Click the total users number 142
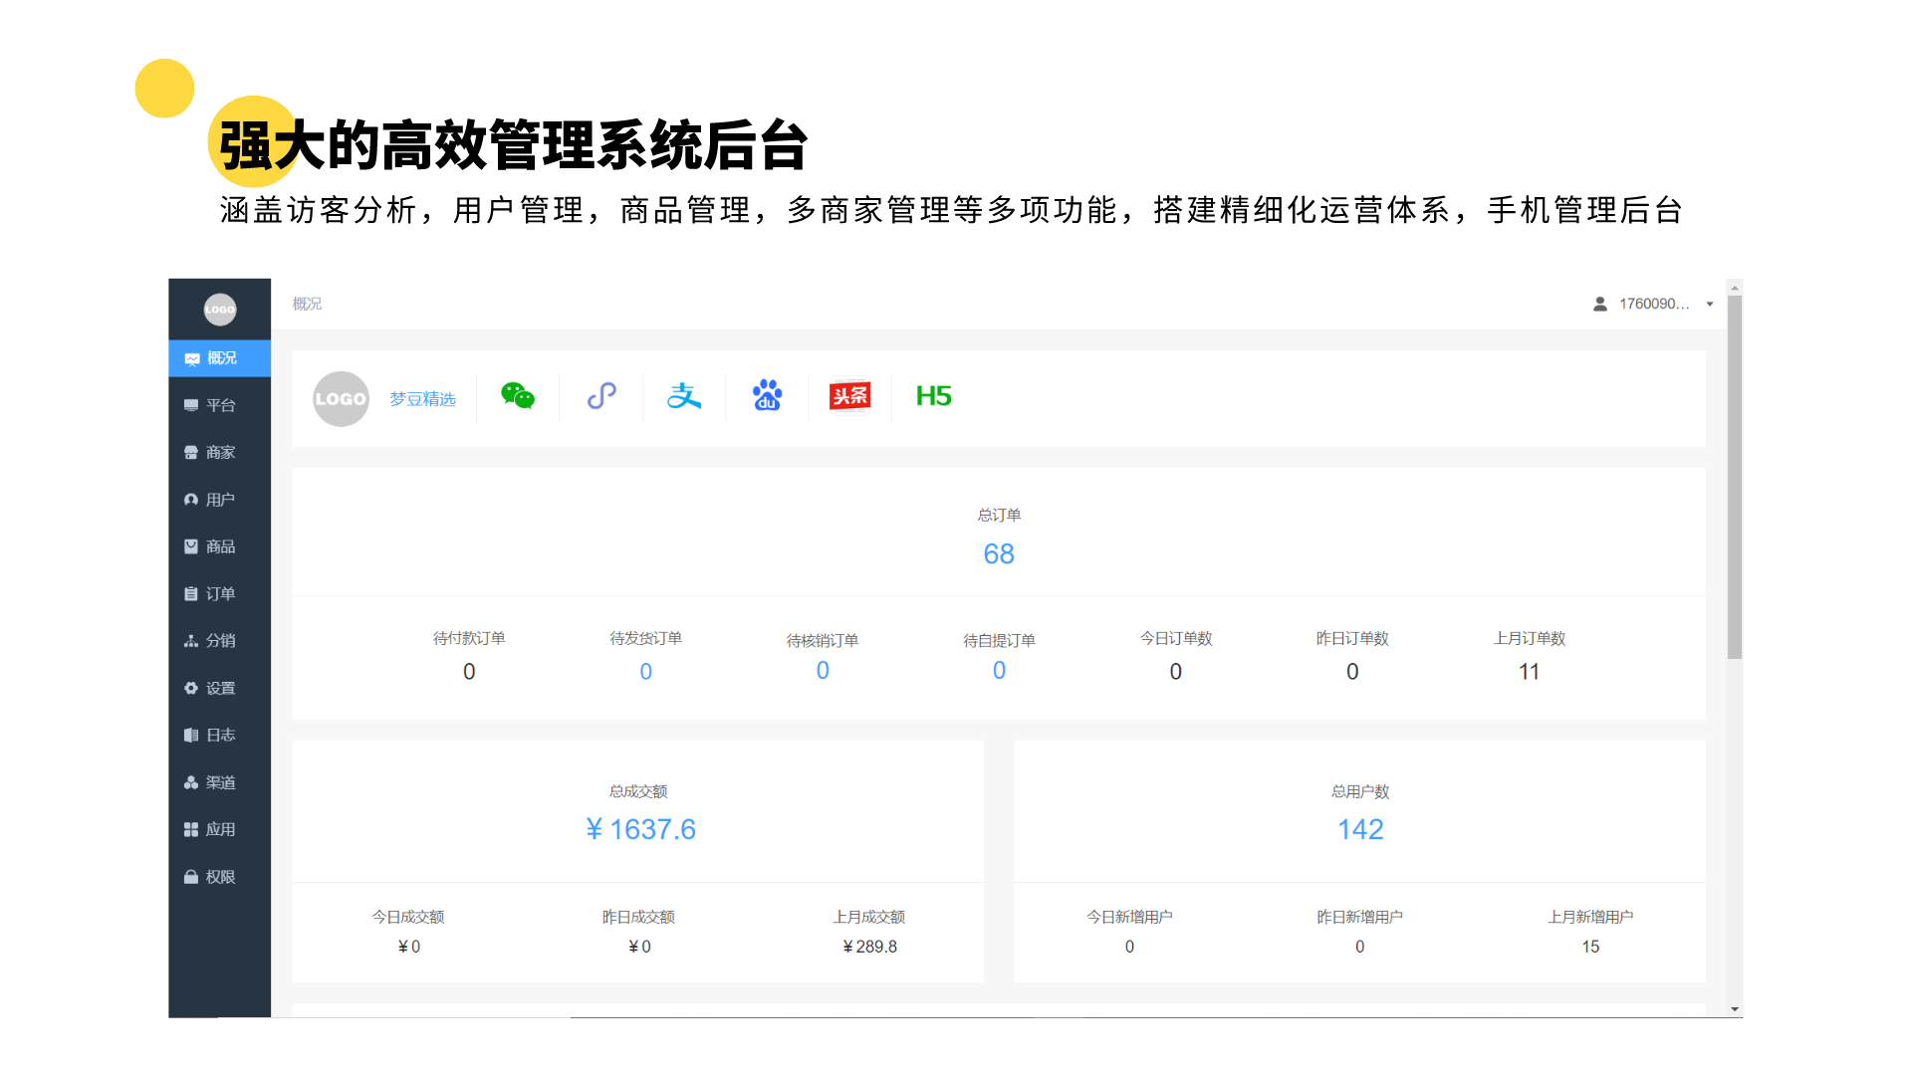Screen dimensions: 1912x1075 [x=1359, y=829]
